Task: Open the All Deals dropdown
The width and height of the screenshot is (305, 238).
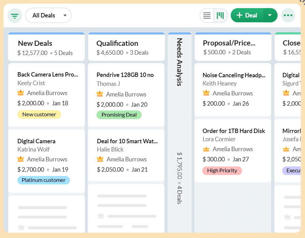Action: (48, 15)
